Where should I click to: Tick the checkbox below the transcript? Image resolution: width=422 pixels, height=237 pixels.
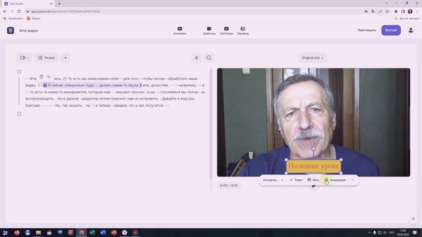(19, 114)
